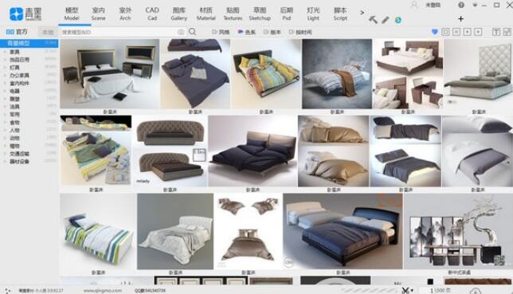Select the 人物 category
The height and width of the screenshot is (294, 513).
tap(14, 131)
